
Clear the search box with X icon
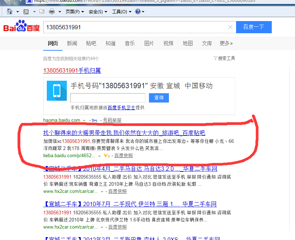pyautogui.click(x=230, y=27)
